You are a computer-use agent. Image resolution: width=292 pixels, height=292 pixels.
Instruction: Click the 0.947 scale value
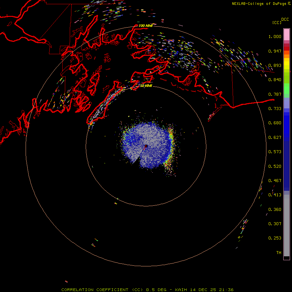275,51
